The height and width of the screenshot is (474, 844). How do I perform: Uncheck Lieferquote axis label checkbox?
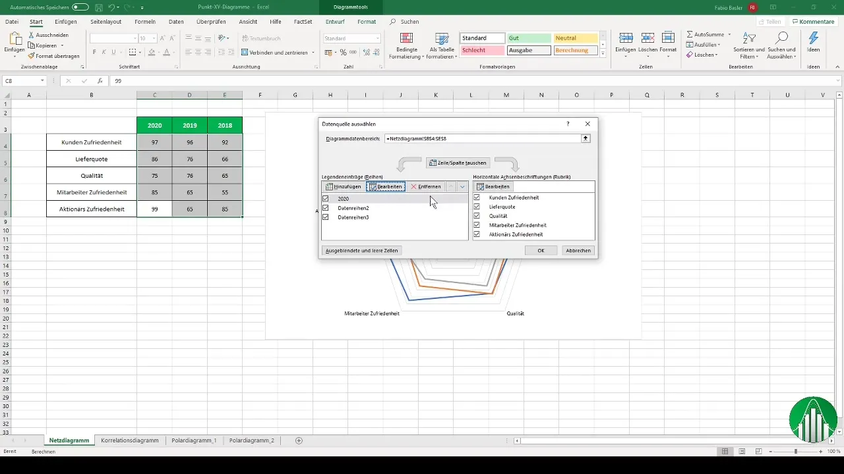pos(477,207)
